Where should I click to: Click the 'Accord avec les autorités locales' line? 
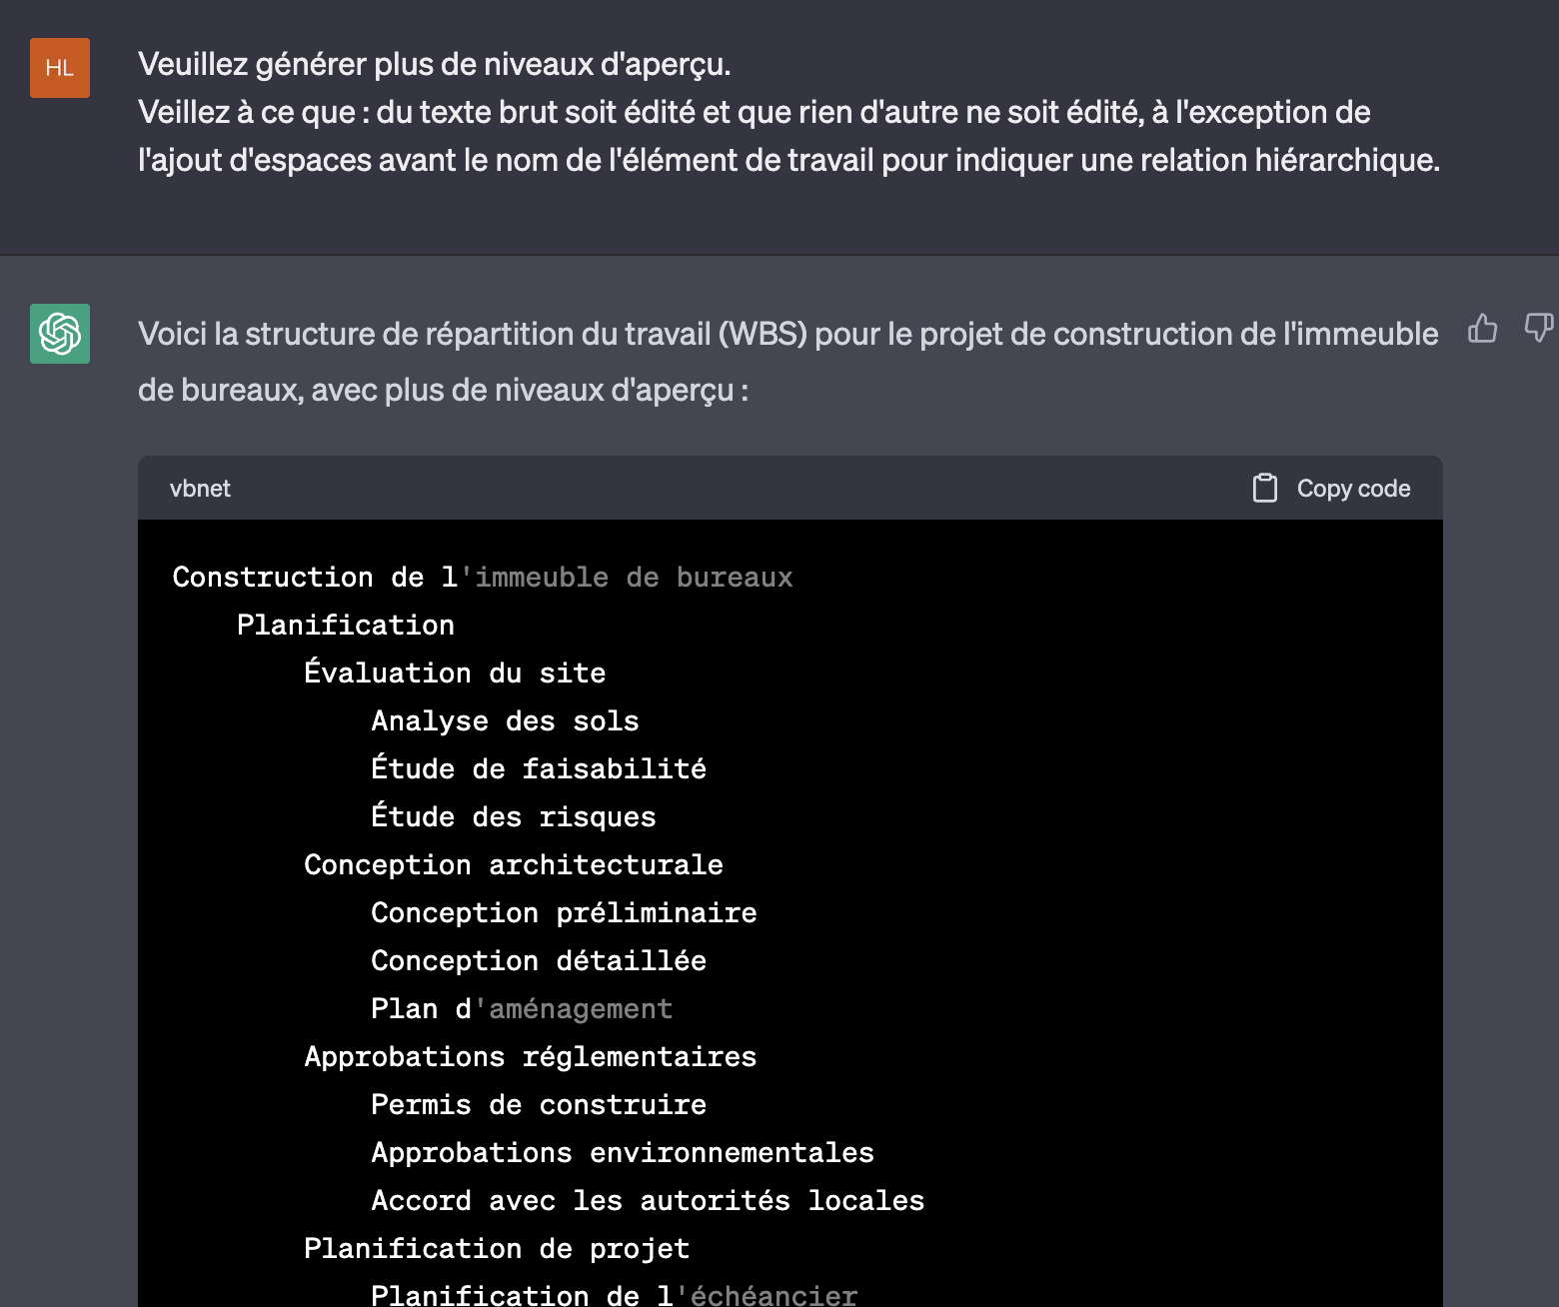(648, 1201)
